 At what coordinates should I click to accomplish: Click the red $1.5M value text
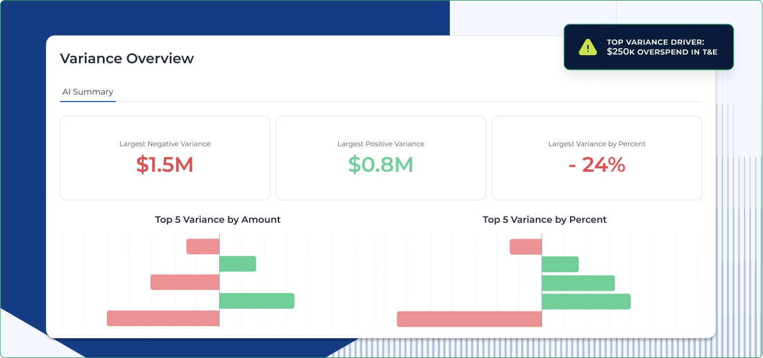[x=164, y=165]
